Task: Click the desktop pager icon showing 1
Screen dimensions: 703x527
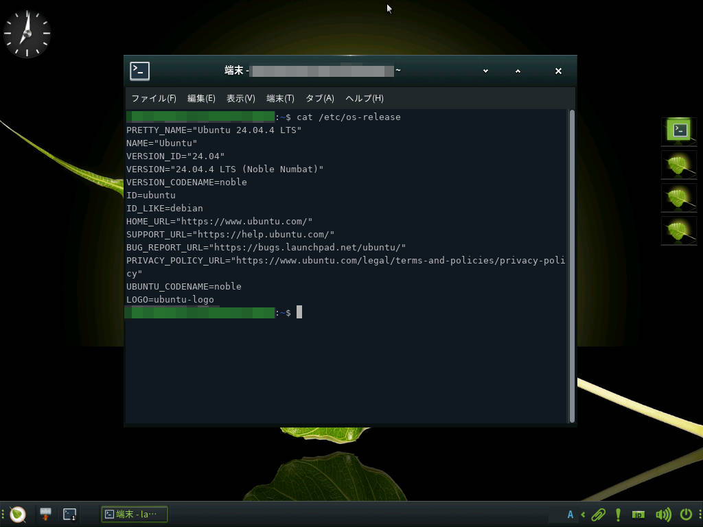Action: coord(69,513)
